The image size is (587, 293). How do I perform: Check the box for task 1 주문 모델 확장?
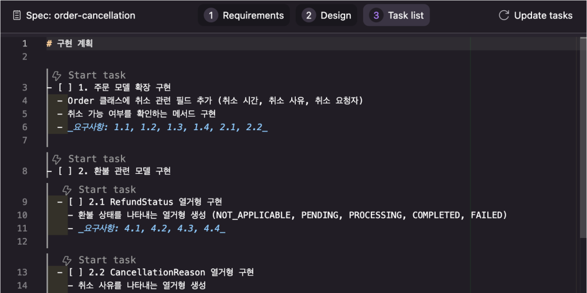65,88
